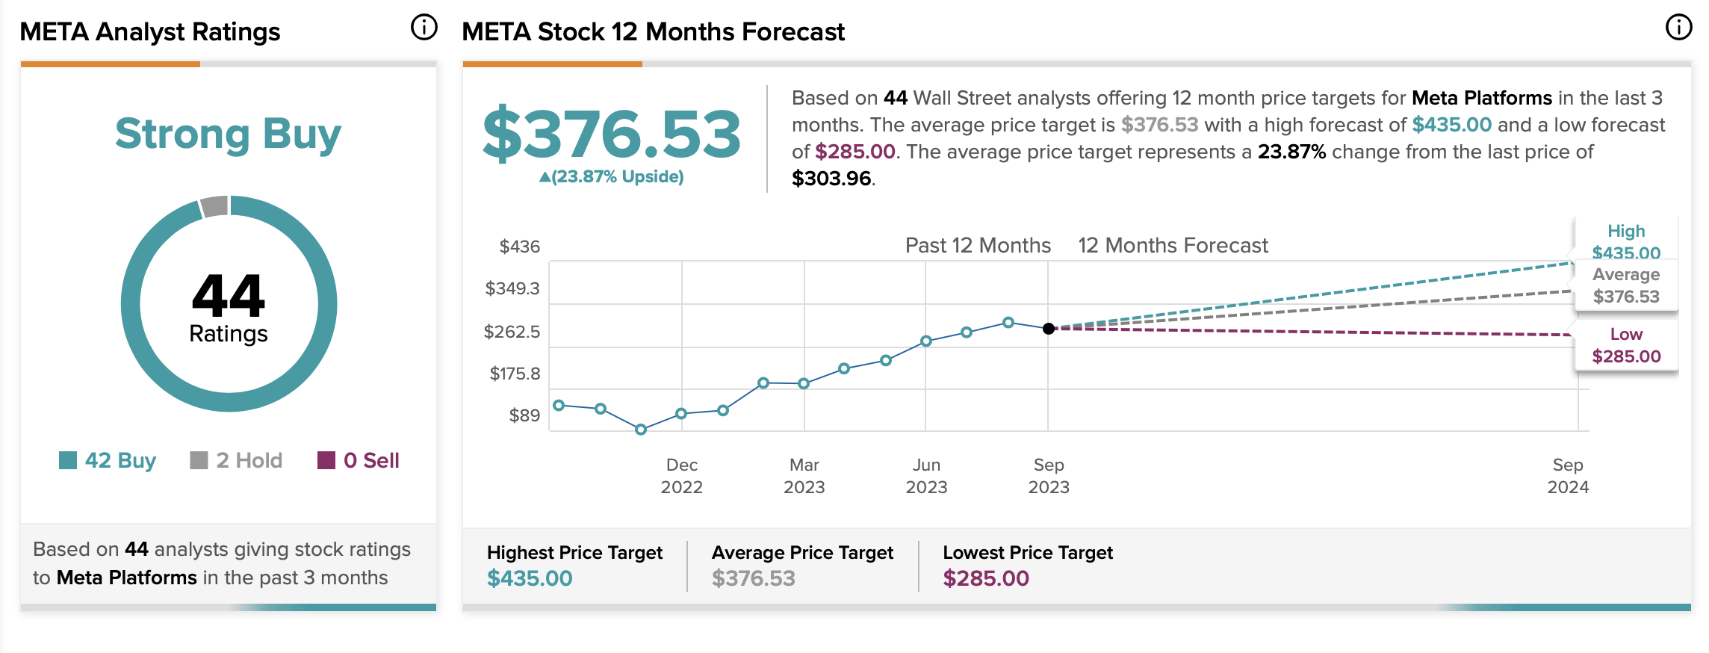Click the 44 Ratings donut chart center
This screenshot has width=1709, height=653.
tap(229, 305)
